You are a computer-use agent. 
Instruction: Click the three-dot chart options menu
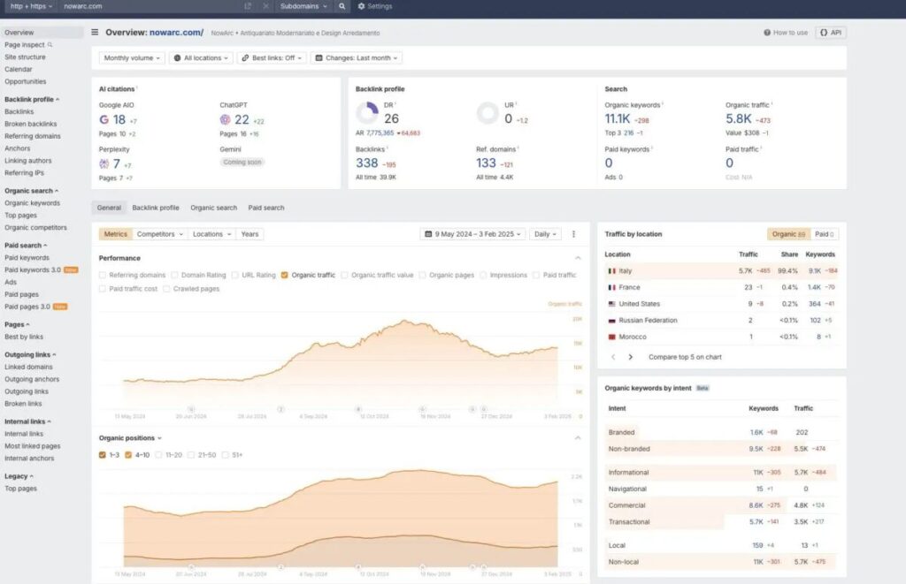[573, 234]
